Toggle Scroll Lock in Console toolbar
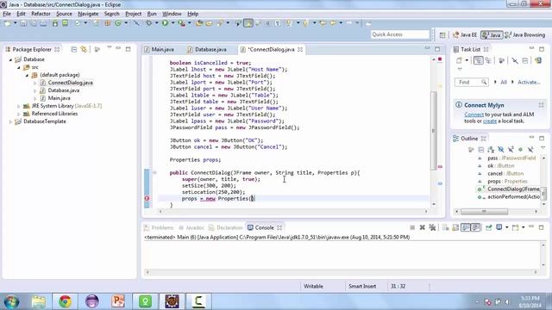552x310 pixels. click(455, 227)
